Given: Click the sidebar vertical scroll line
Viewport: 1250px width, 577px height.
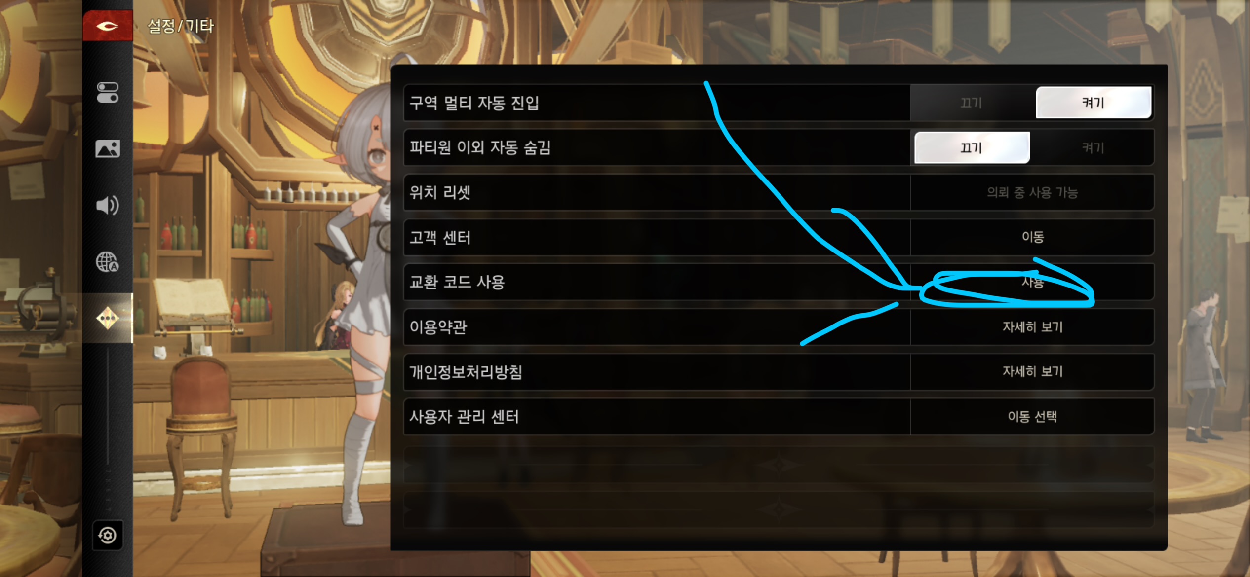Looking at the screenshot, I should point(108,405).
